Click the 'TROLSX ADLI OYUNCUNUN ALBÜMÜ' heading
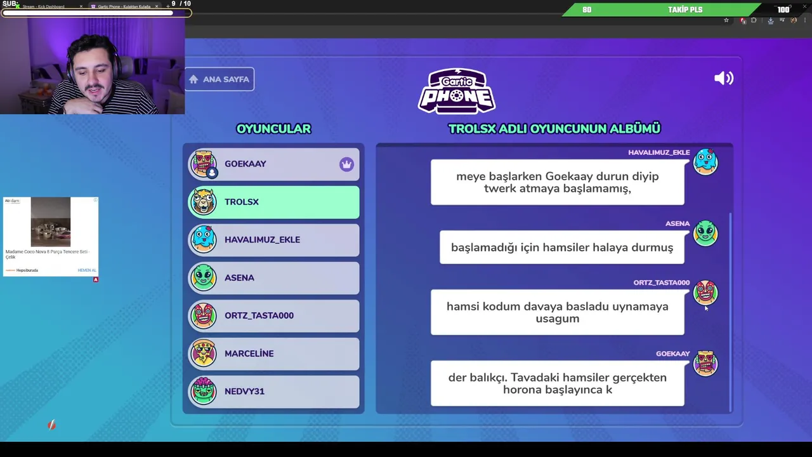 (x=554, y=129)
